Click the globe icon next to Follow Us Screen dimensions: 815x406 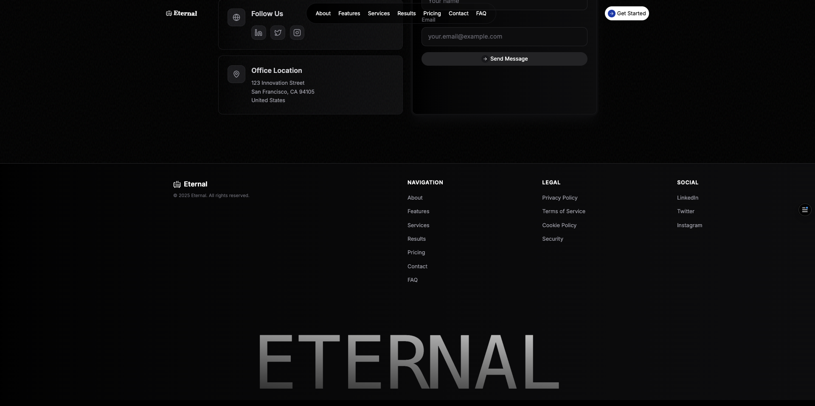pyautogui.click(x=236, y=17)
